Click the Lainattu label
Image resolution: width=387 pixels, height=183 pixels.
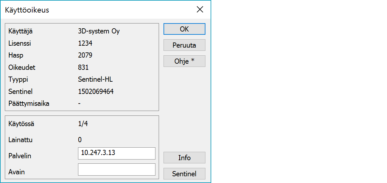pos(20,140)
